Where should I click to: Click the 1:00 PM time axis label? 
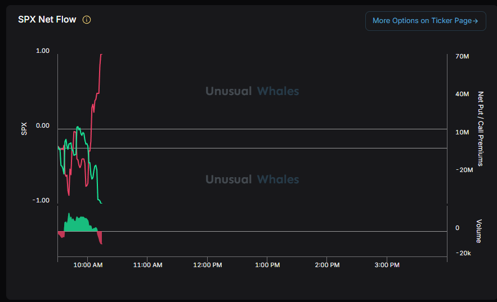click(267, 265)
